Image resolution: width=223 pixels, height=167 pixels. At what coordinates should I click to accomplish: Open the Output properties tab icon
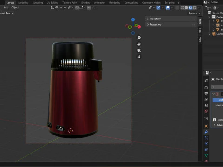click(206, 93)
